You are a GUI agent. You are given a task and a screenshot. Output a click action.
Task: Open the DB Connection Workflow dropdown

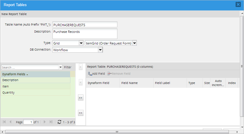pyautogui.click(x=100, y=50)
